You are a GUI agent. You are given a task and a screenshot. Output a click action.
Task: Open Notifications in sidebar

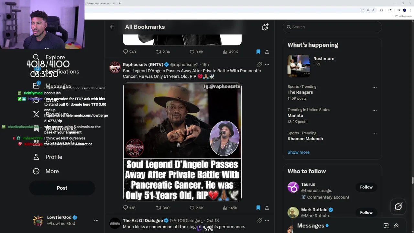(x=56, y=72)
